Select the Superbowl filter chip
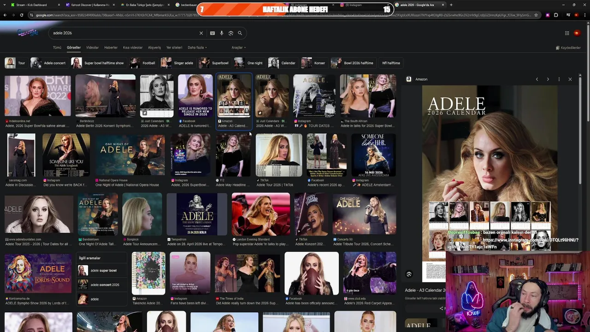Screen dimensions: 590x332 [214, 63]
